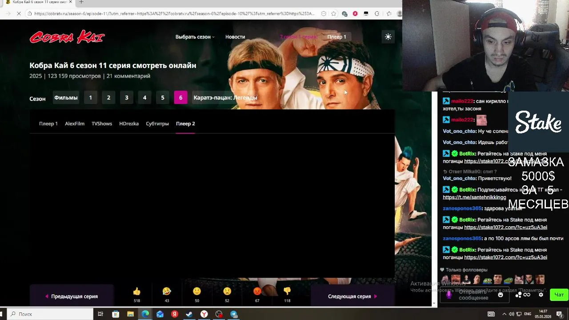Click the Vot_ono_chto username saying Приветствую
Image resolution: width=569 pixels, height=320 pixels.
pos(460,178)
